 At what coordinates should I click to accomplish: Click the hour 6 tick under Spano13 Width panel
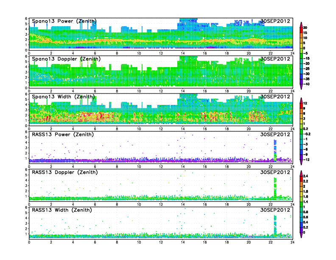(x=95, y=129)
